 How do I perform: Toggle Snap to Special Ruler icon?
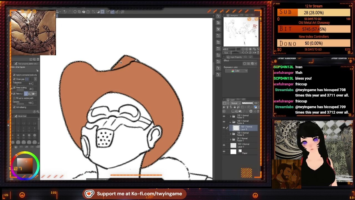coord(113,12)
